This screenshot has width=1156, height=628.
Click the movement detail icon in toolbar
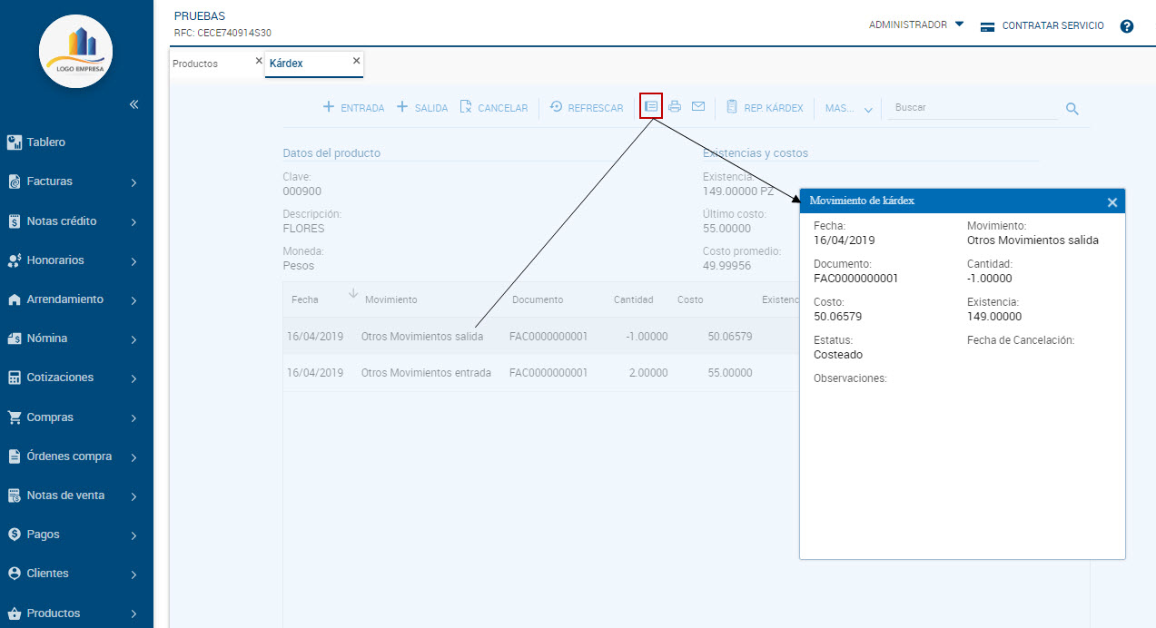(651, 106)
